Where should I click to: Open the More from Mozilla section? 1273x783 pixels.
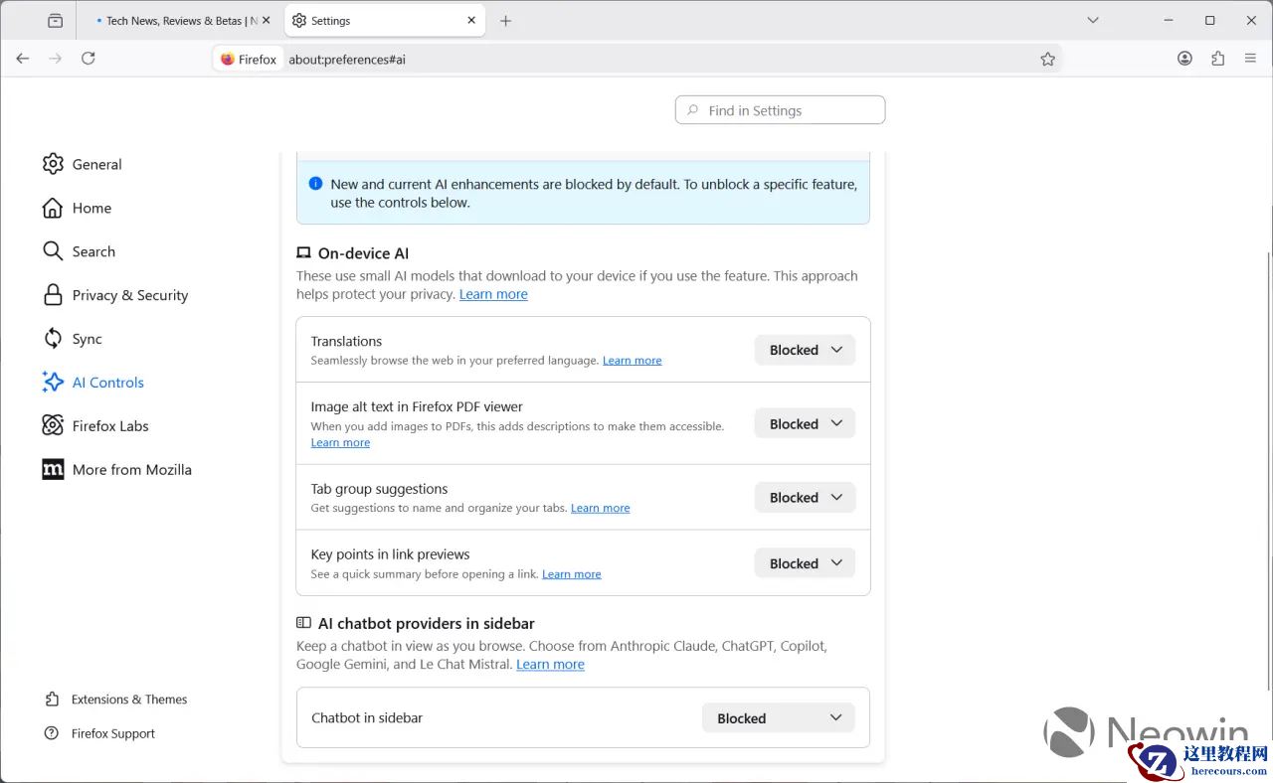131,469
